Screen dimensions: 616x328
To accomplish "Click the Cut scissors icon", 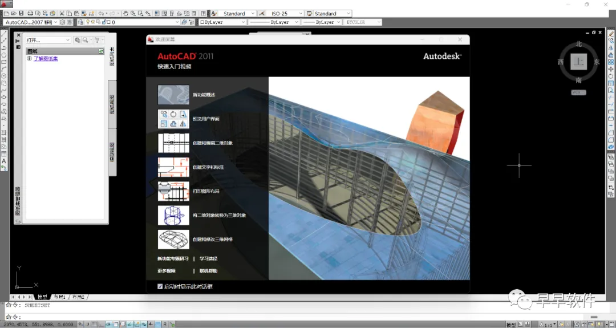I will point(62,13).
